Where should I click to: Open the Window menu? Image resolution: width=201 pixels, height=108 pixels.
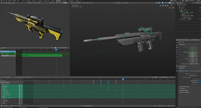[14, 1]
